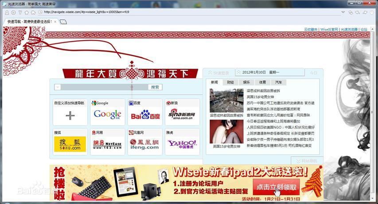
Task: Click caption 梁思成林徽因故居被拆 under photo
Action: [226, 115]
